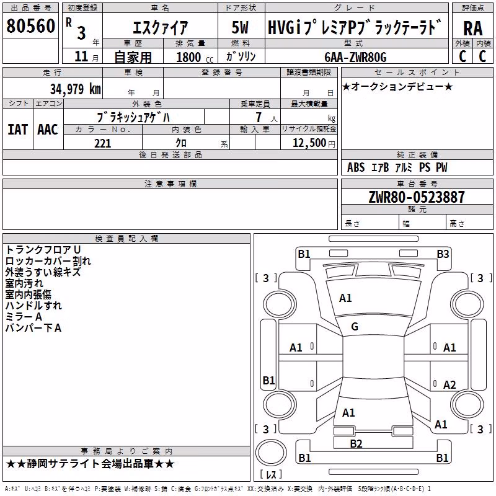Click the rear-right wheel circle on diagram

[467, 404]
